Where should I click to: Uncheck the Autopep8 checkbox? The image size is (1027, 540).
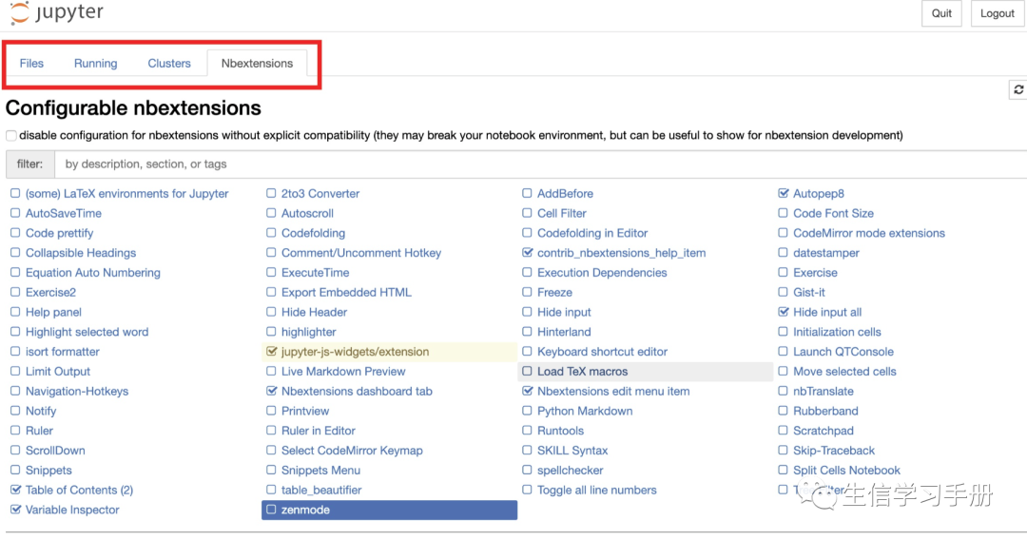tap(783, 194)
